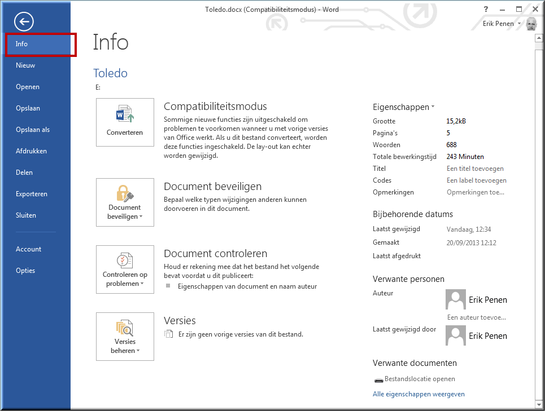Image resolution: width=545 pixels, height=411 pixels.
Task: Click the Controleren op problemen icon
Action: click(x=125, y=260)
